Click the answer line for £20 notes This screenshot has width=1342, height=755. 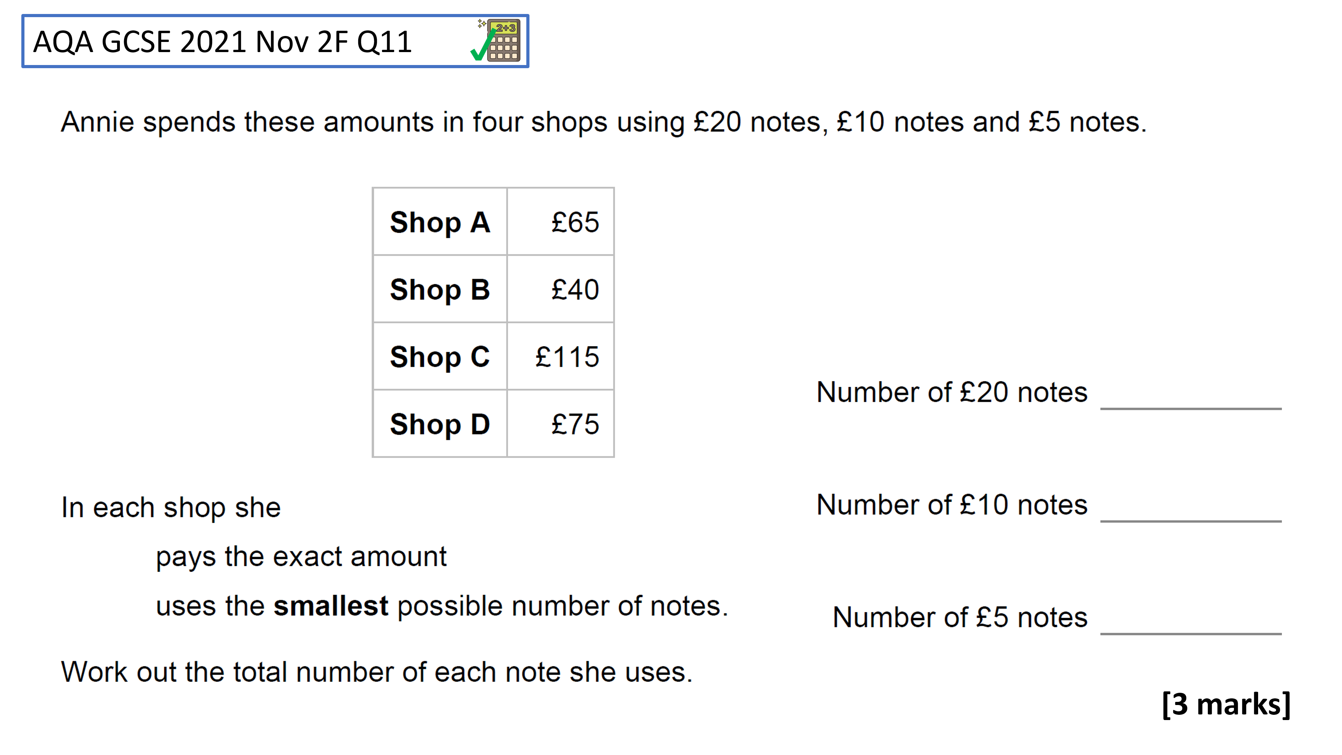tap(1190, 409)
